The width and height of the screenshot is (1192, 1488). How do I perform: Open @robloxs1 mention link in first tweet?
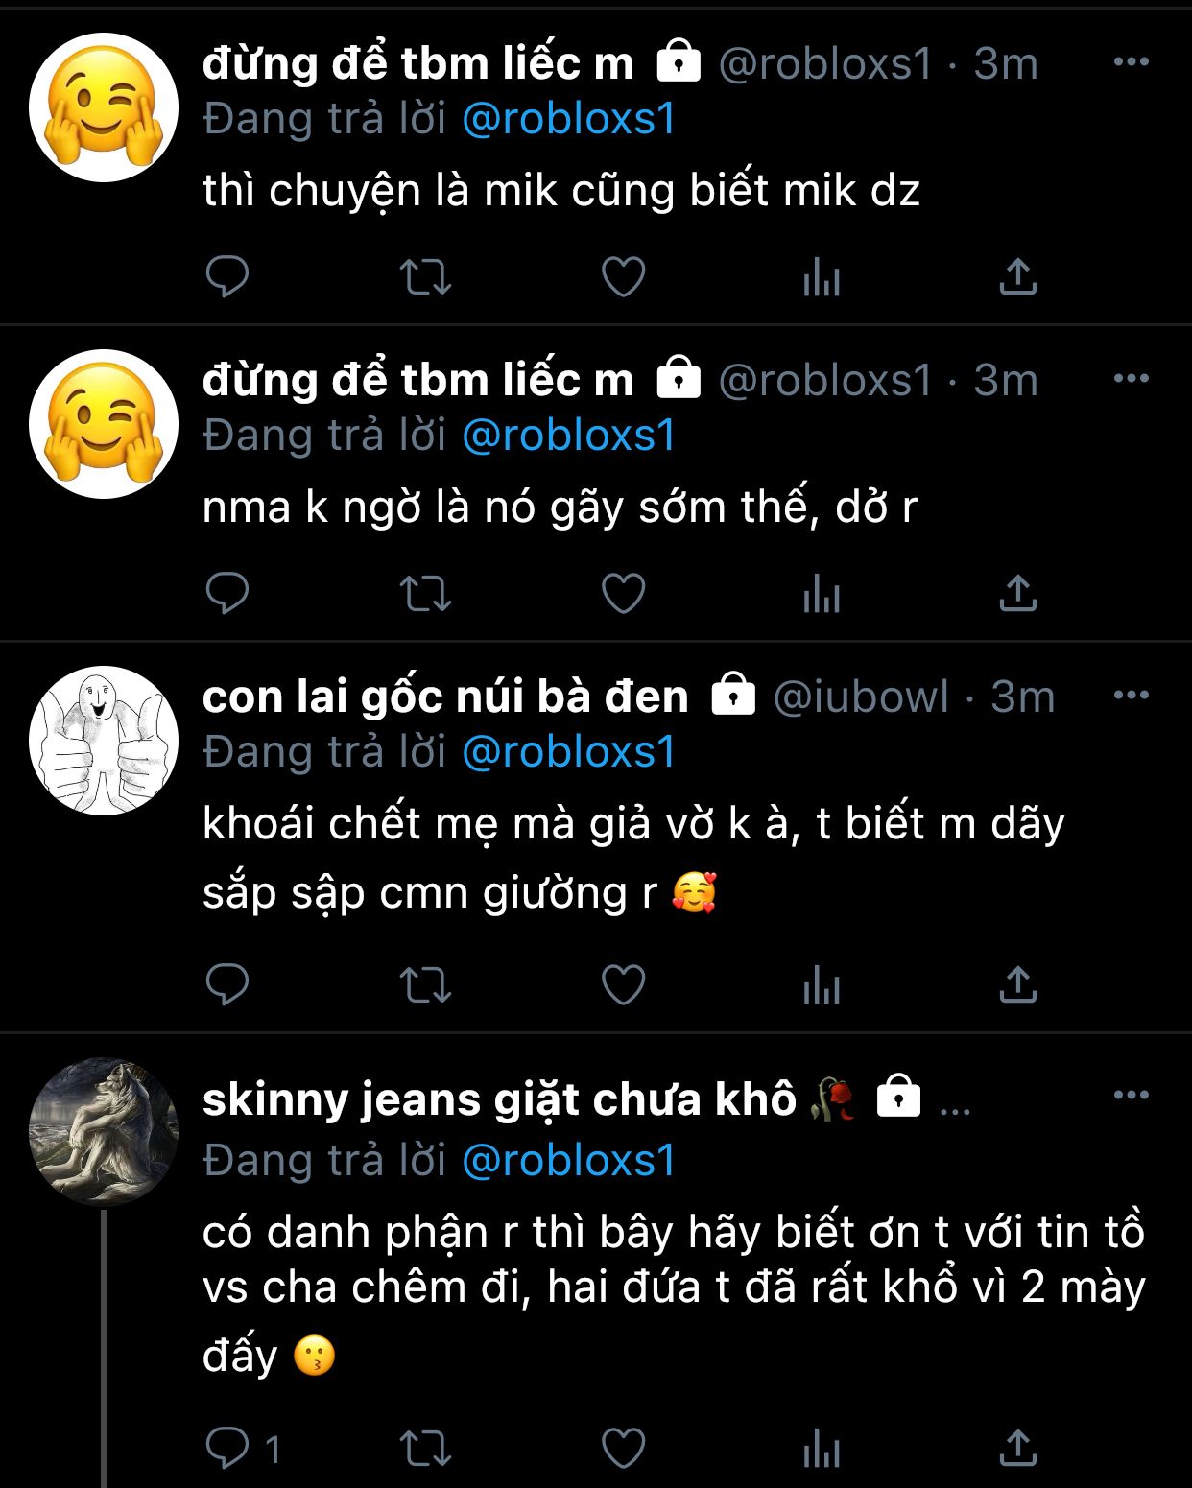(569, 119)
